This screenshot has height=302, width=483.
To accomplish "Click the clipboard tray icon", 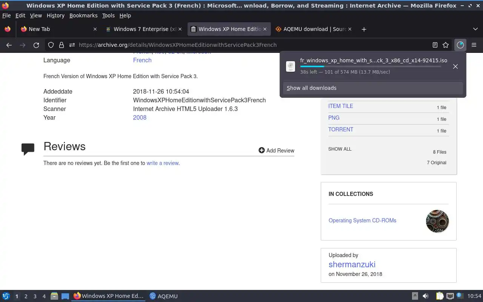I will (440, 296).
